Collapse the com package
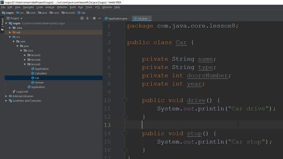The image size is (283, 159). (x=14, y=42)
